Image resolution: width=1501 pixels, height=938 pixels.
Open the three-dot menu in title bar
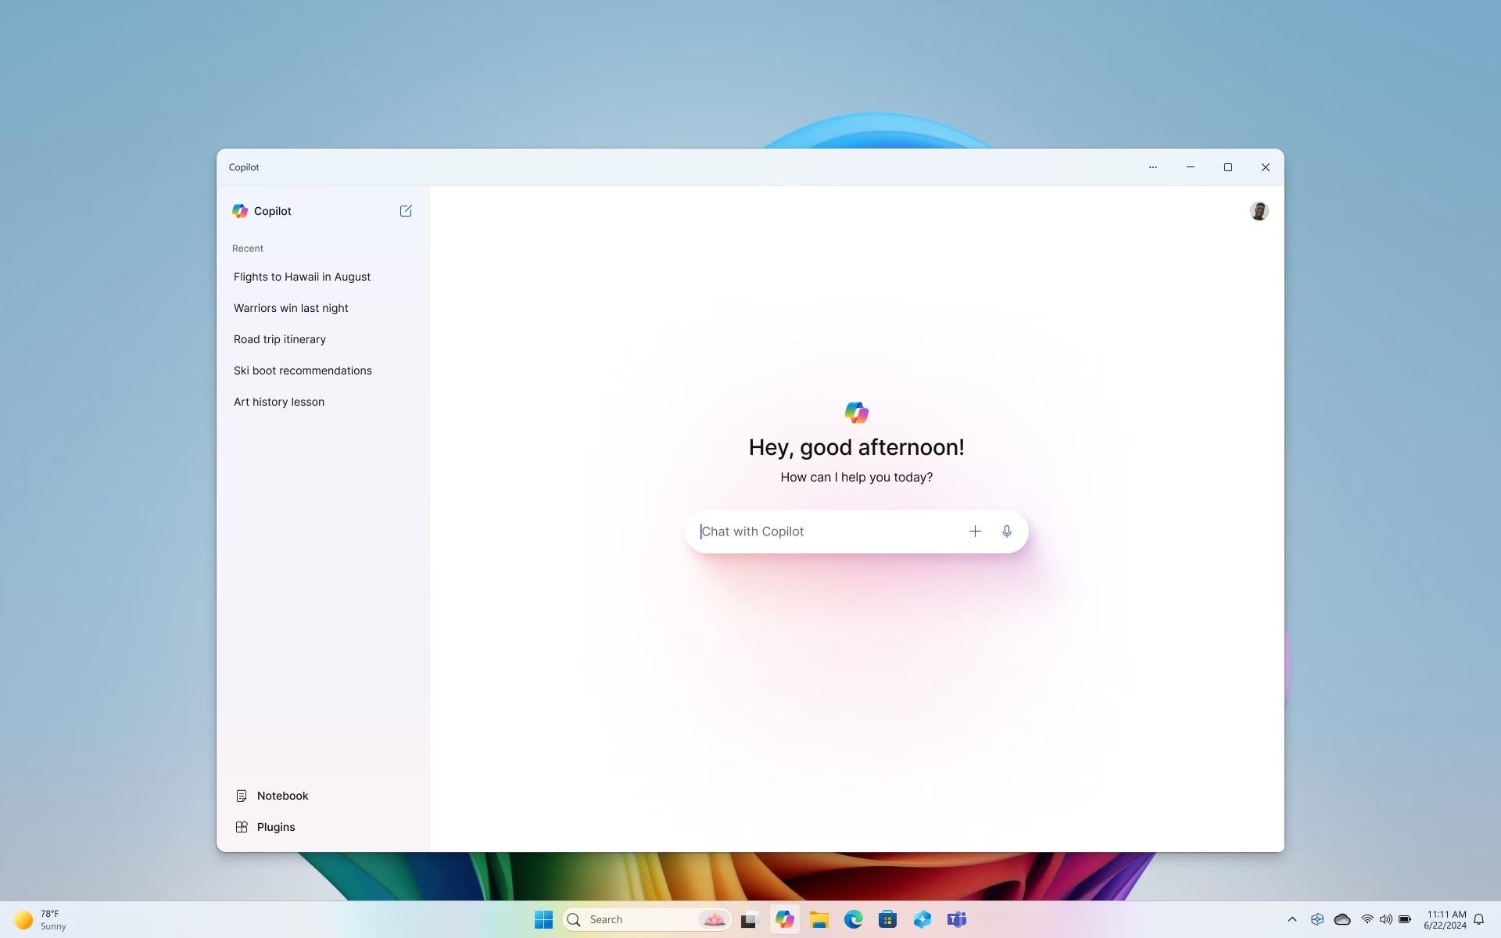(x=1153, y=167)
